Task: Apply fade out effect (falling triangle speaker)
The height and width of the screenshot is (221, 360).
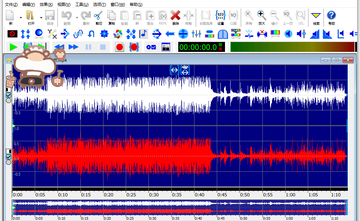Action: [327, 34]
